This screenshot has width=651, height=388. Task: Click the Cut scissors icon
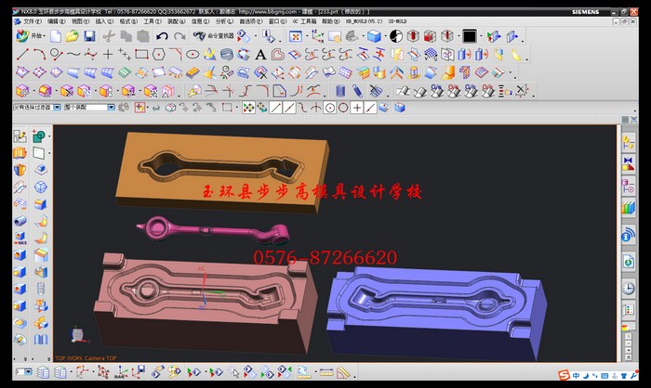[x=109, y=36]
